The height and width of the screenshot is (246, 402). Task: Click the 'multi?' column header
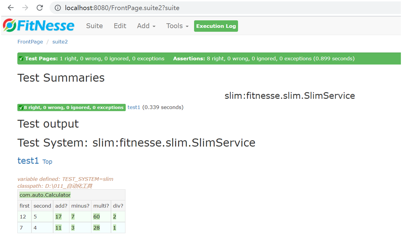101,206
